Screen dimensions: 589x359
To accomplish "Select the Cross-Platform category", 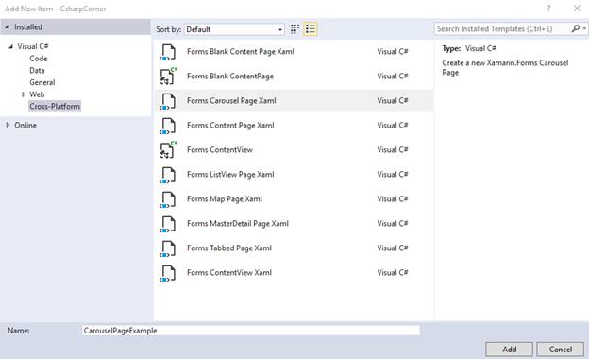I will click(55, 107).
